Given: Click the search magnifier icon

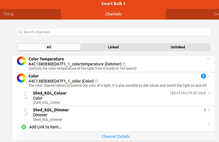Looking at the screenshot, I should point(20,32).
